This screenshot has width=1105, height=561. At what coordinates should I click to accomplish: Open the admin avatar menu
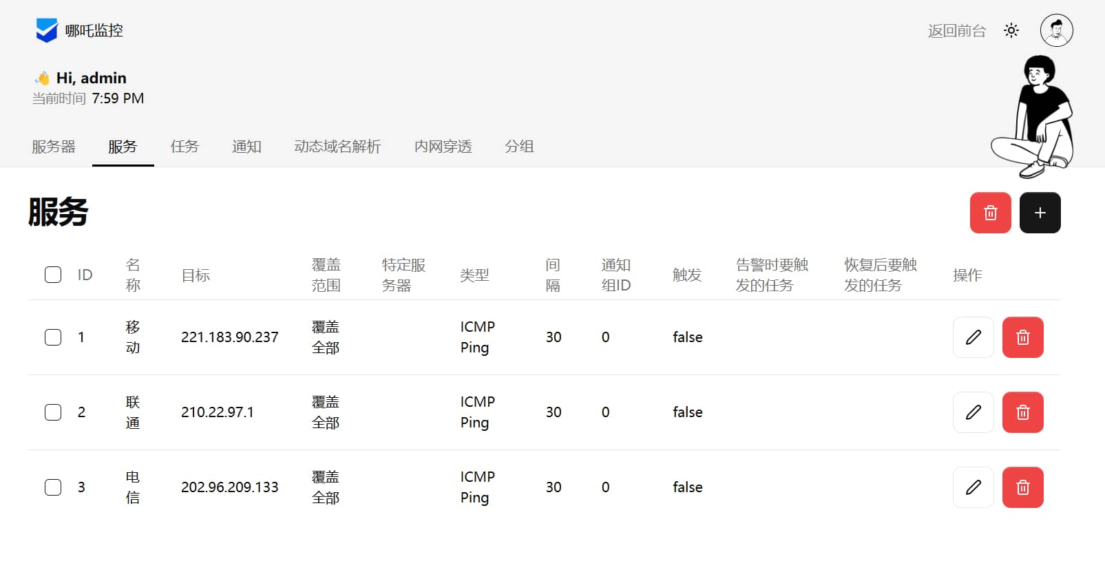1057,30
